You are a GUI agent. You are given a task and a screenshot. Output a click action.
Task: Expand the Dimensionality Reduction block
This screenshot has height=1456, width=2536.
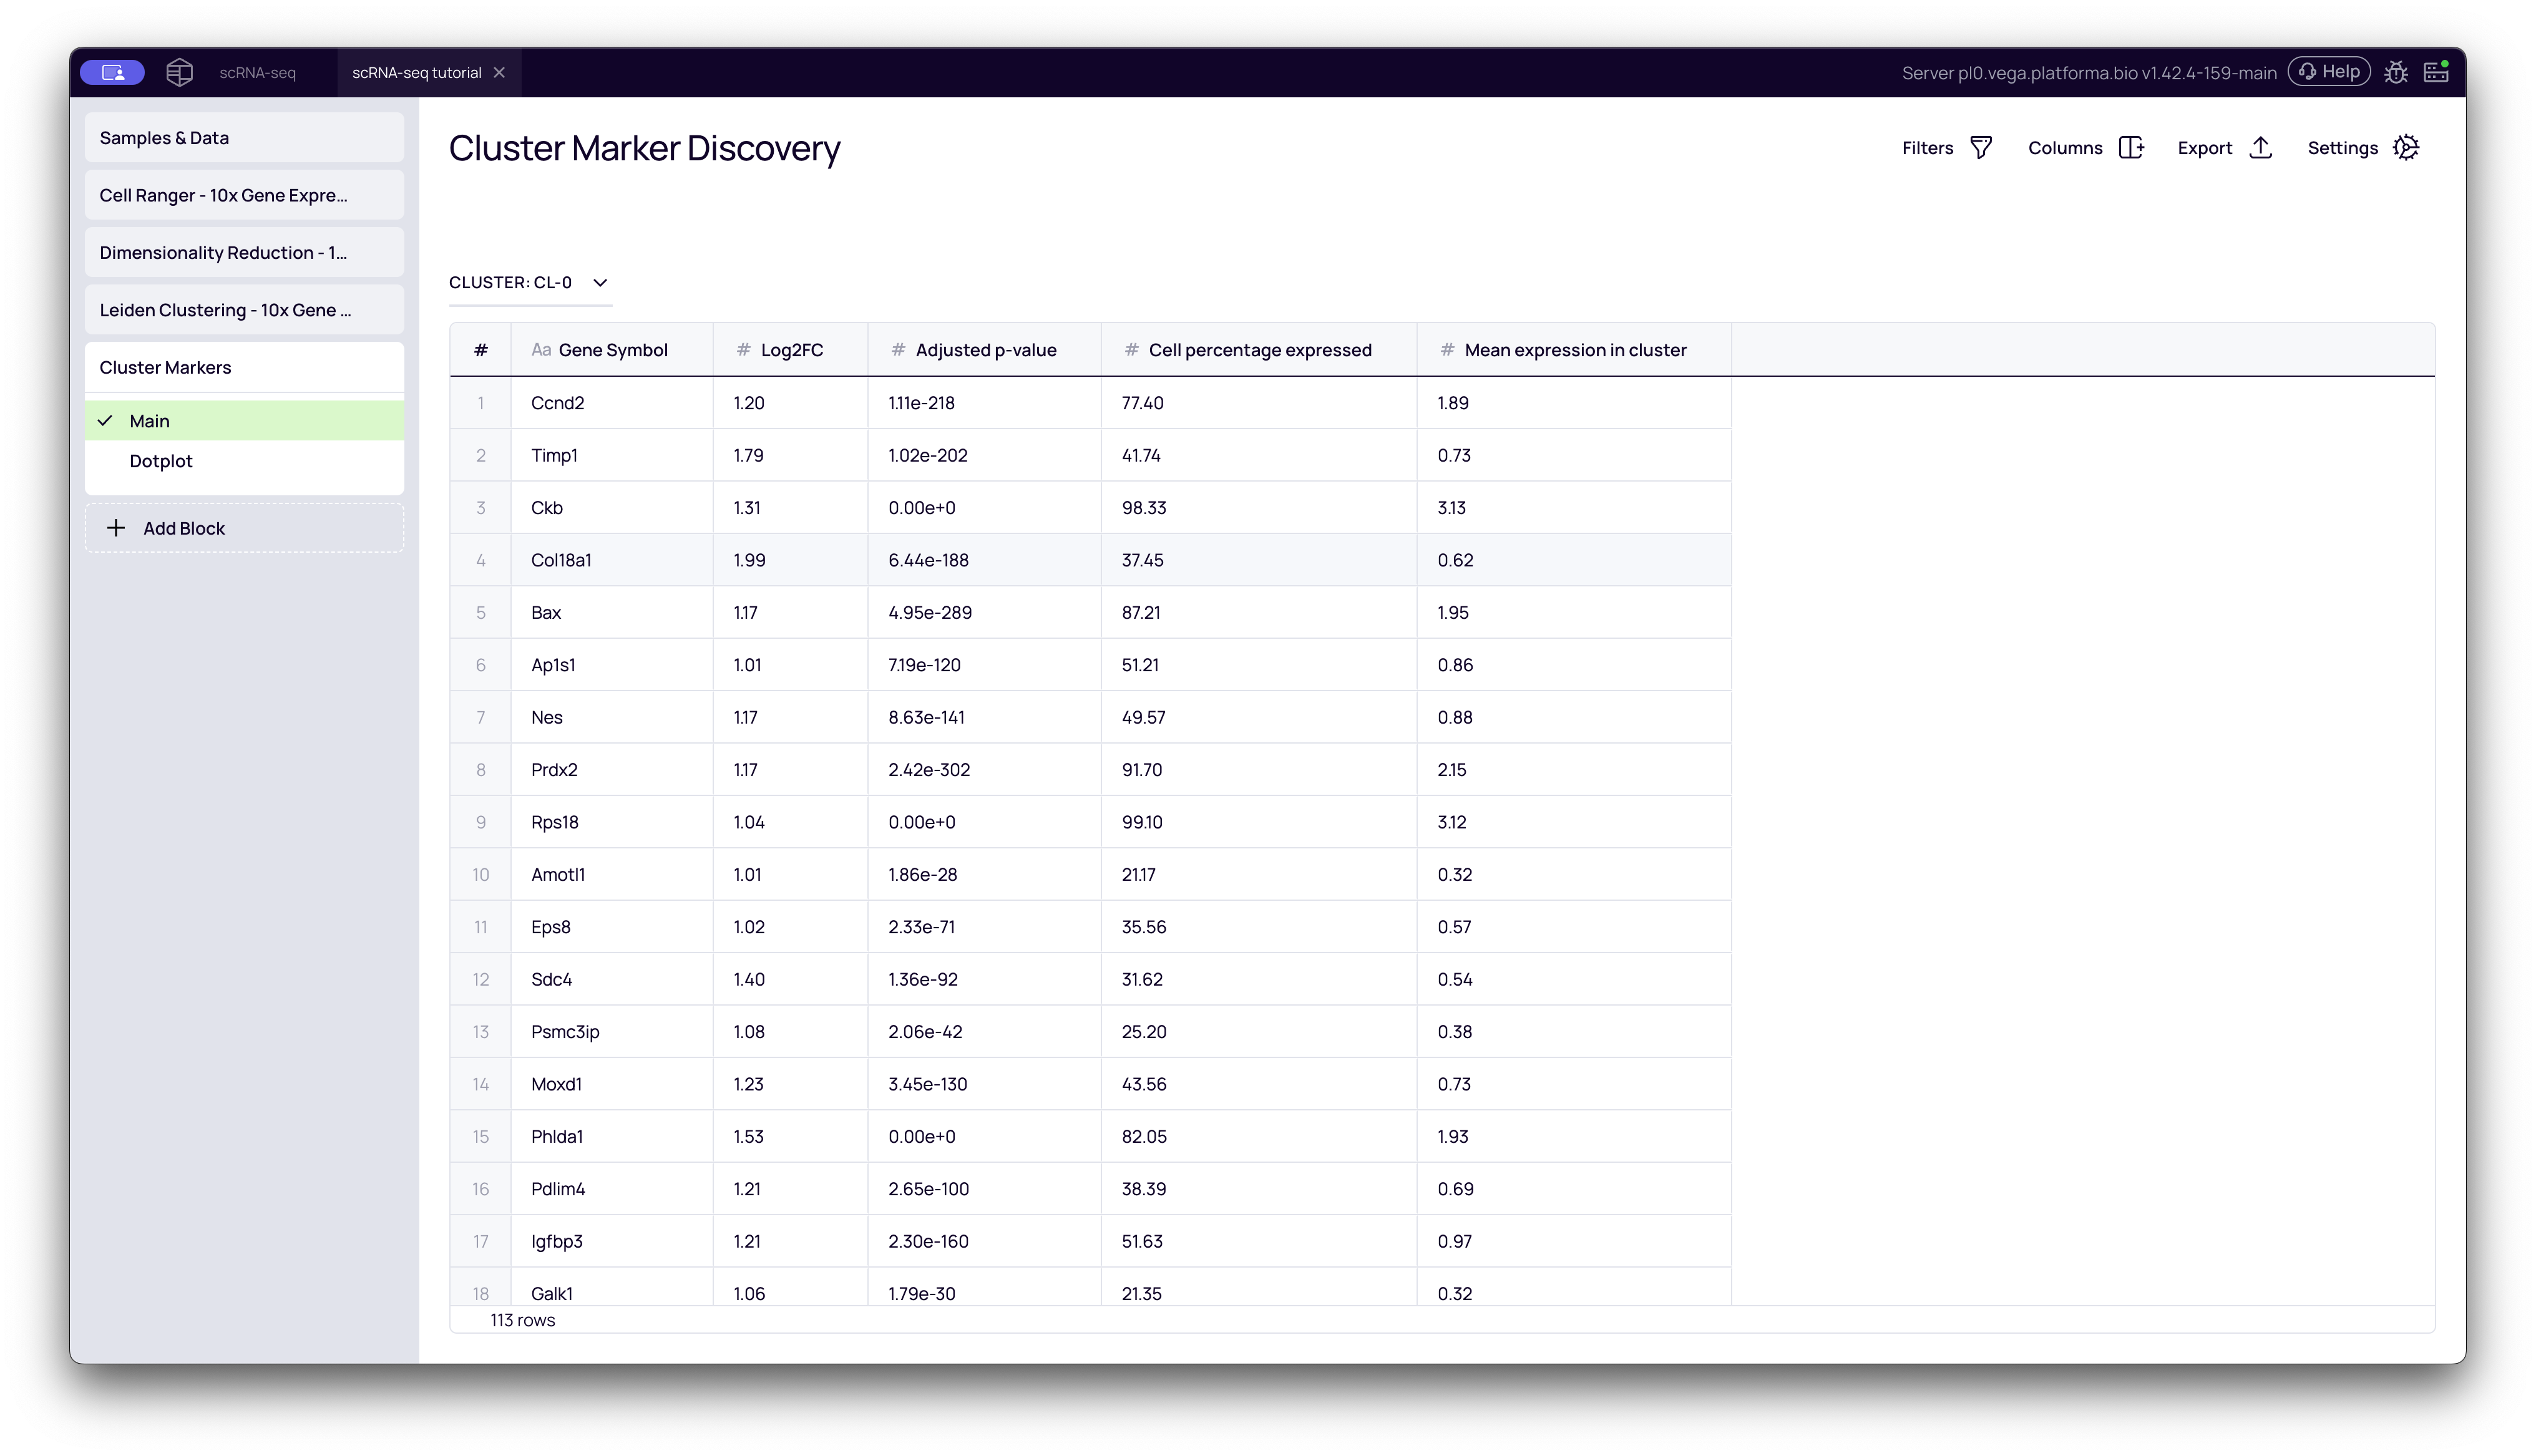click(244, 252)
